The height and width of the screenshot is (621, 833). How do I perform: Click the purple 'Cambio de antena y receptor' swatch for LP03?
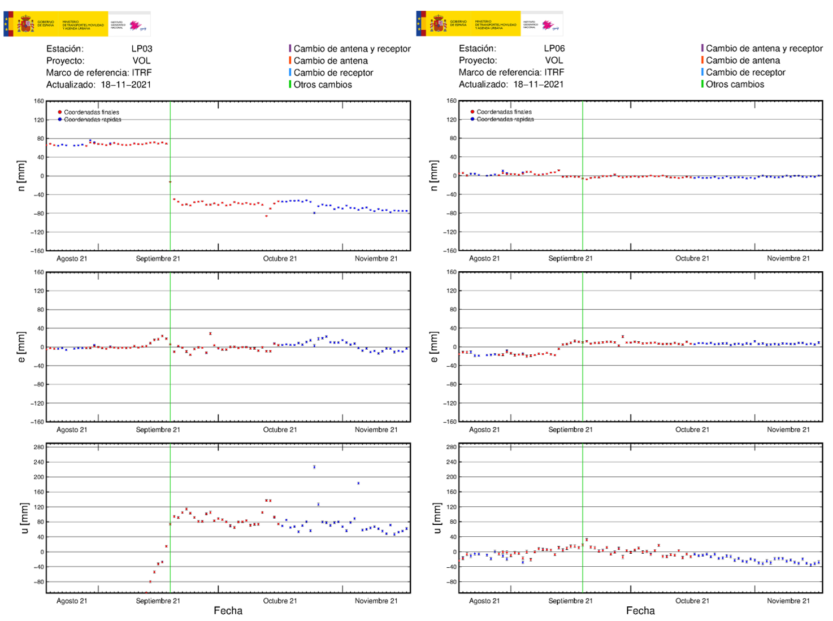[290, 49]
